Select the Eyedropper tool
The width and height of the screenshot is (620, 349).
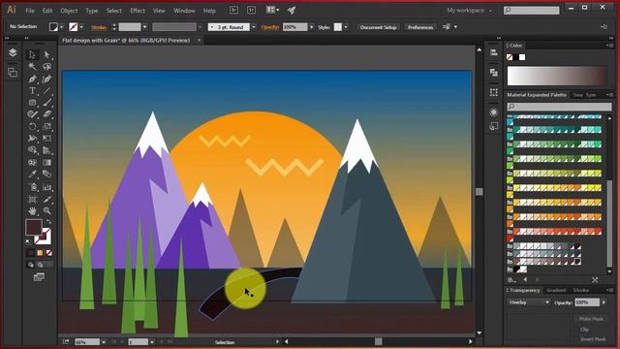(x=32, y=174)
